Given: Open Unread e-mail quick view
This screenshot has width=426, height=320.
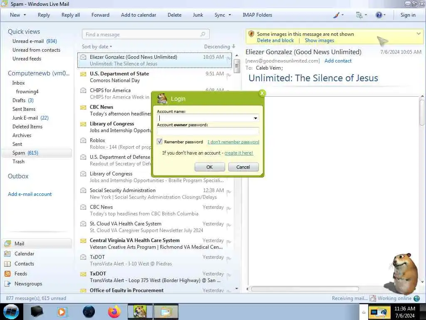Looking at the screenshot, I should point(35,41).
